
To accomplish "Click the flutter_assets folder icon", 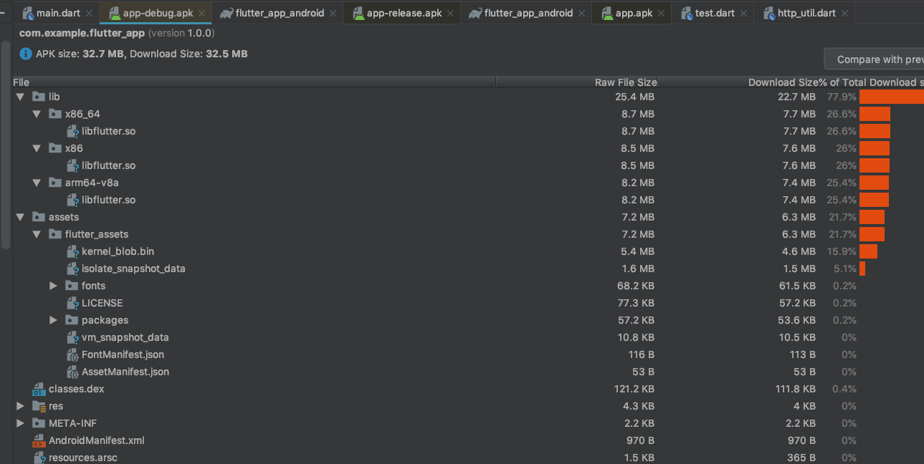I will 55,234.
